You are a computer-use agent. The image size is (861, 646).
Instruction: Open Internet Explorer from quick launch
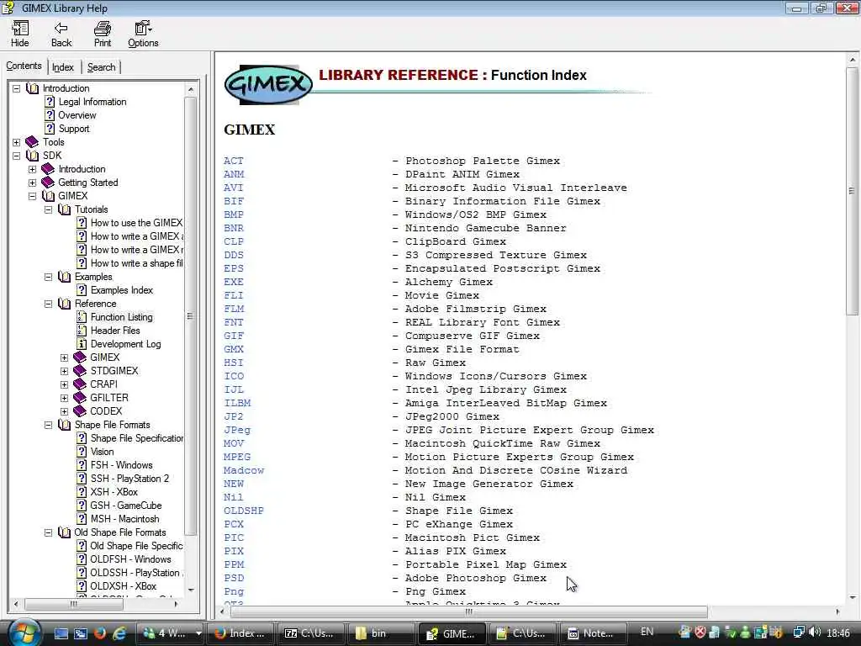point(119,633)
